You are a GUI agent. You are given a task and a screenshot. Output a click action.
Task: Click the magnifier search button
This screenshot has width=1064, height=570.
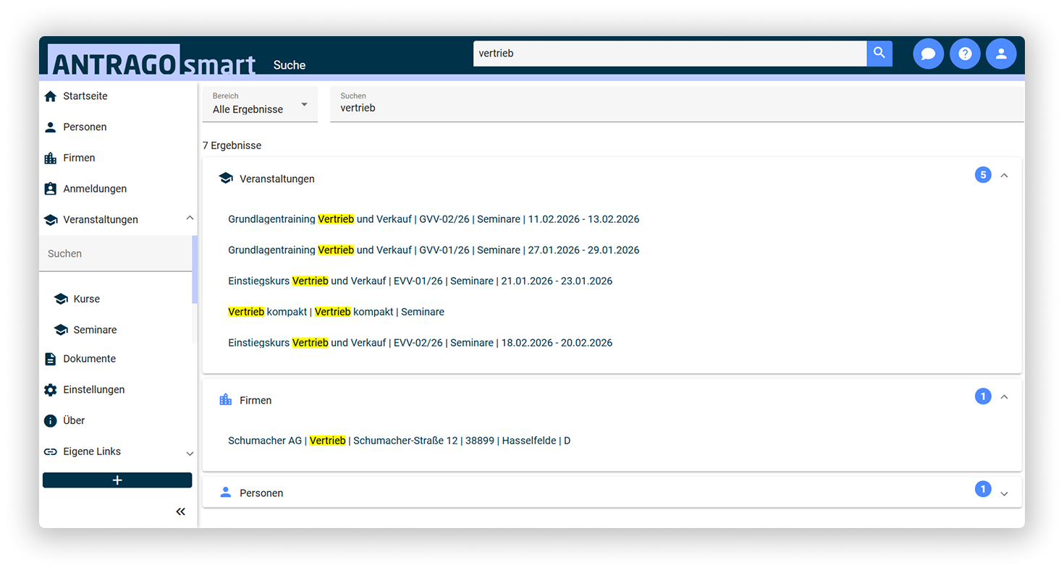pyautogui.click(x=879, y=54)
